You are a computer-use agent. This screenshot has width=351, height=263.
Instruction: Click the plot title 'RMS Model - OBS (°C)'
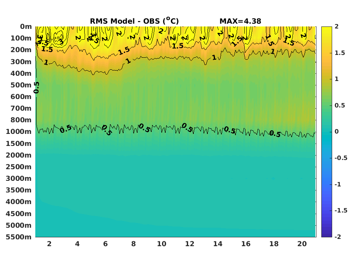pyautogui.click(x=134, y=21)
